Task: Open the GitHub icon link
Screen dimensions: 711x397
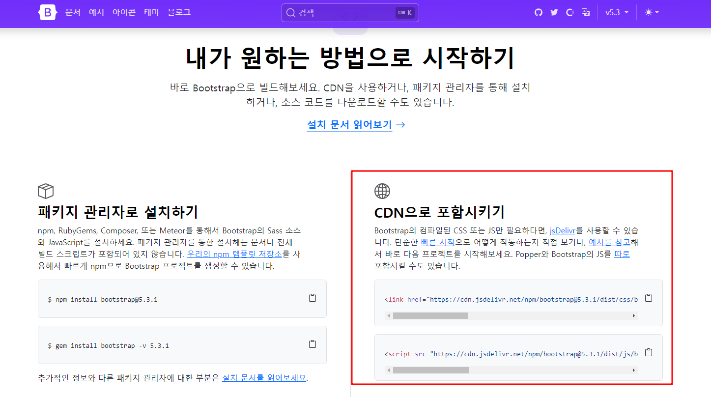Action: (539, 13)
